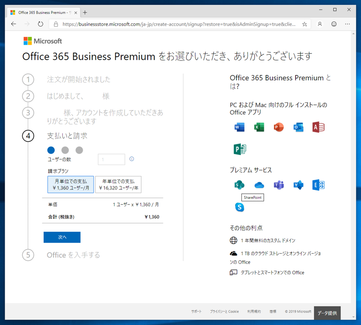Click the page scrollbar down arrow
Image resolution: width=361 pixels, height=325 pixels.
pos(353,317)
